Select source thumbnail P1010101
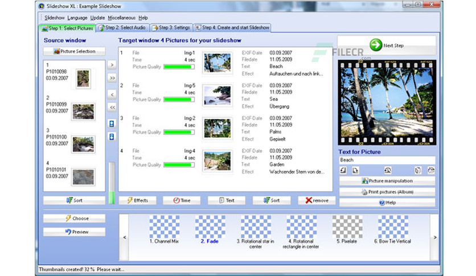This screenshot has height=276, width=476. (83, 177)
